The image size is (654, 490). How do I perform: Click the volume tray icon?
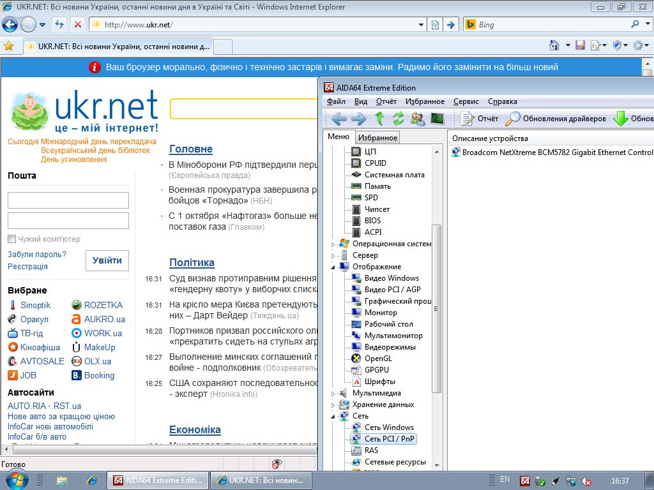[x=586, y=481]
